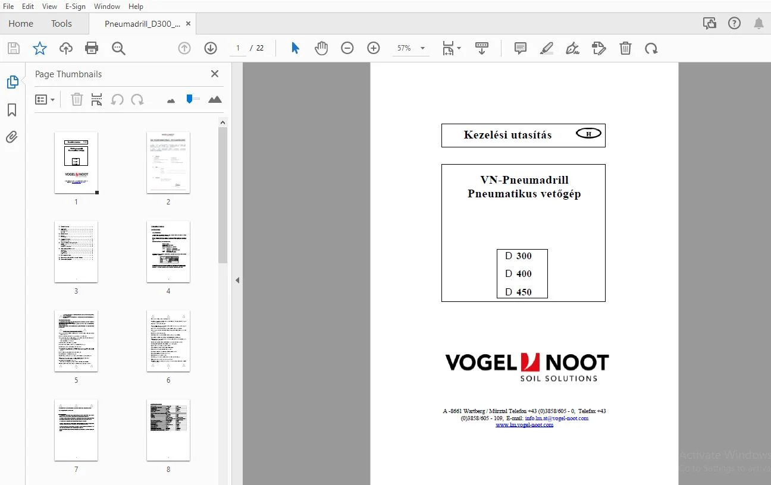Image resolution: width=771 pixels, height=485 pixels.
Task: Enlarge thumbnail size large mountain icon
Action: (215, 99)
